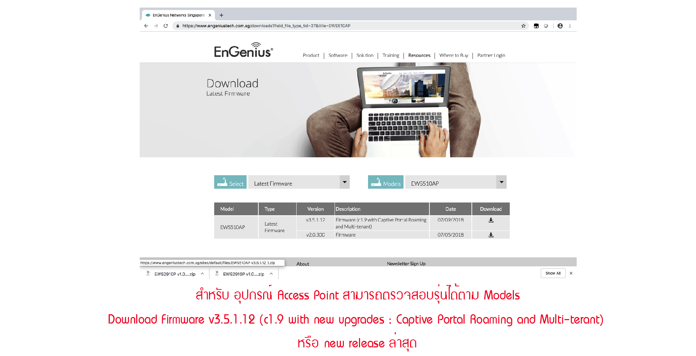Click the v2.0.300 version cell

pos(315,235)
